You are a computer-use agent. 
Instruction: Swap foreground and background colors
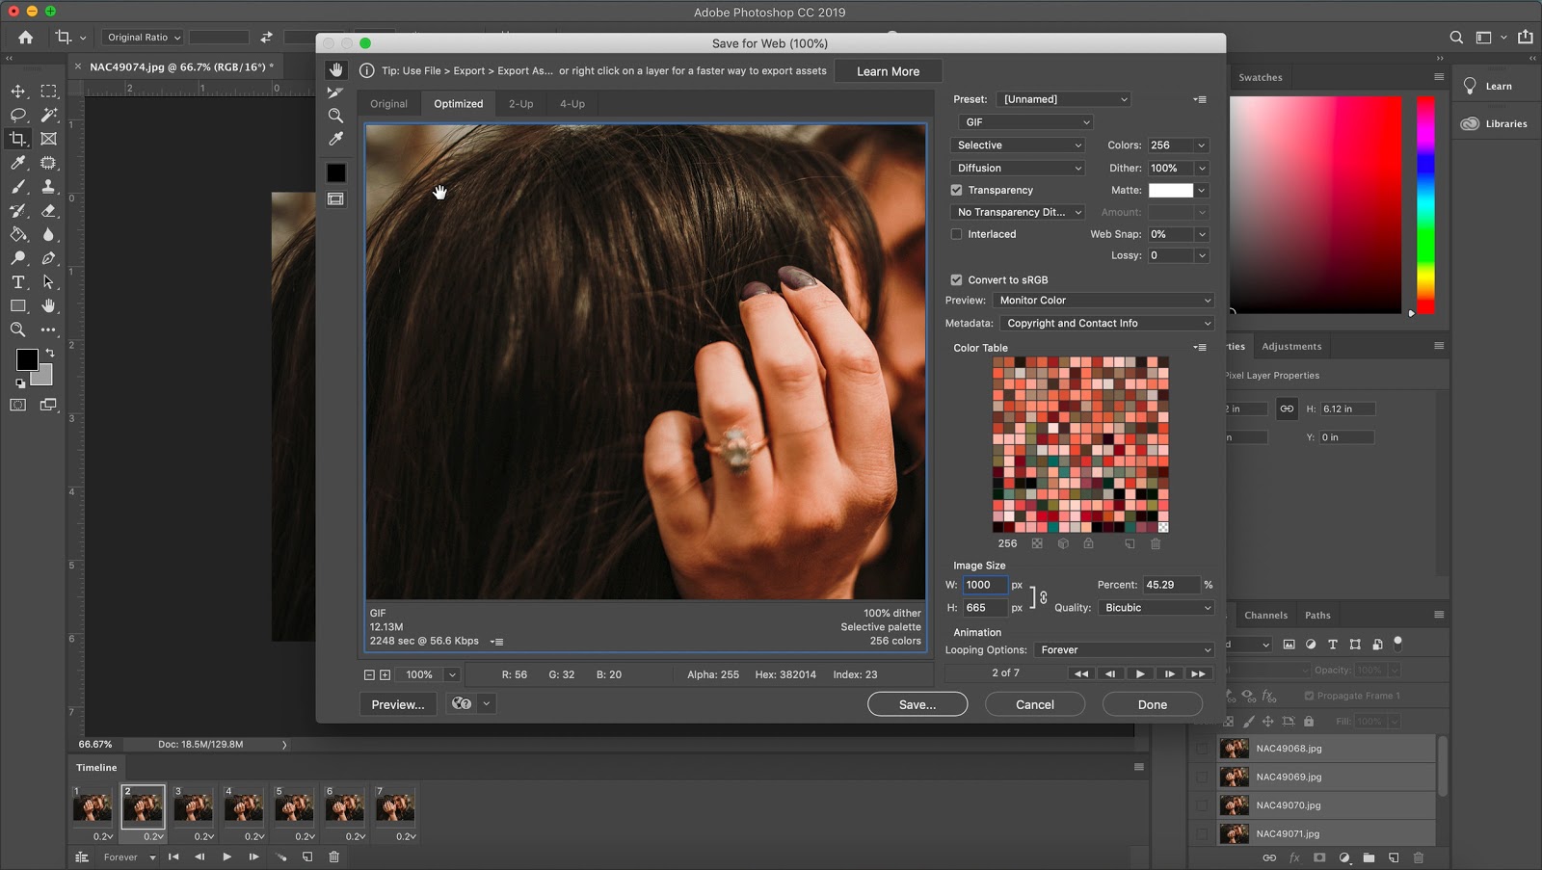[50, 353]
